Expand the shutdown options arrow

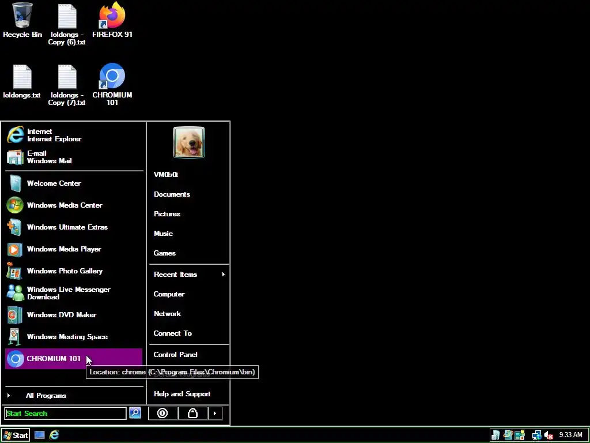215,413
